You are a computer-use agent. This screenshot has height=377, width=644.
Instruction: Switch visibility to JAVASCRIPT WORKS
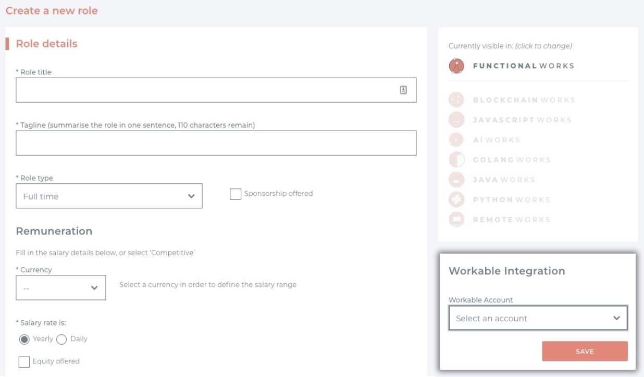522,120
